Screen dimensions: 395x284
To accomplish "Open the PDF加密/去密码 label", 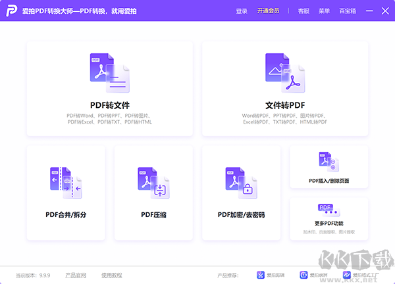I will (242, 214).
